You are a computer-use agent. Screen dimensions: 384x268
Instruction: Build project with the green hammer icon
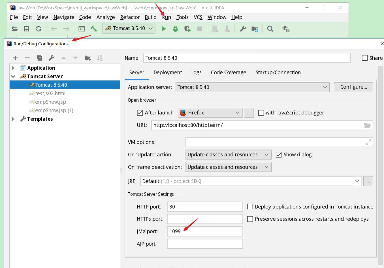coord(94,29)
